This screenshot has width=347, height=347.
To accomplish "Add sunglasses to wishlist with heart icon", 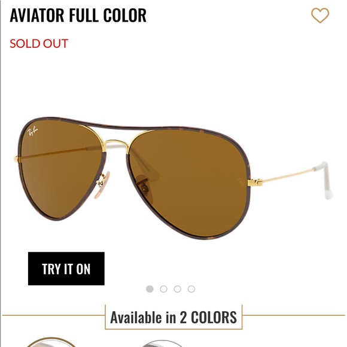I will 320,16.
